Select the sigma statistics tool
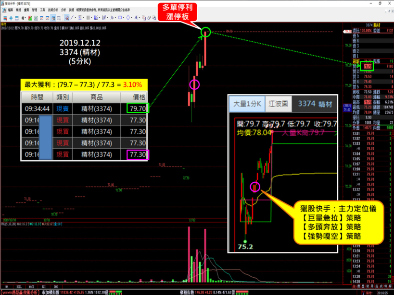394x295 pixels. point(80,18)
